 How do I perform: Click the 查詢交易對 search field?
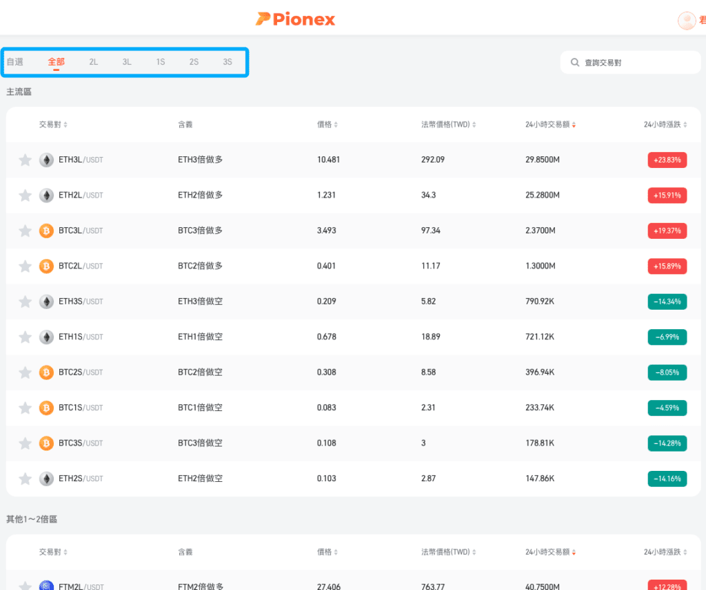630,63
